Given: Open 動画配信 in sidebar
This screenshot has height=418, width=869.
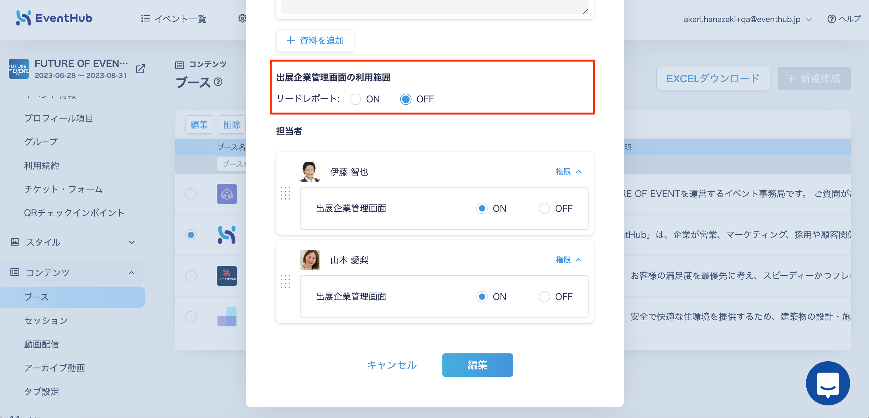Looking at the screenshot, I should [42, 344].
